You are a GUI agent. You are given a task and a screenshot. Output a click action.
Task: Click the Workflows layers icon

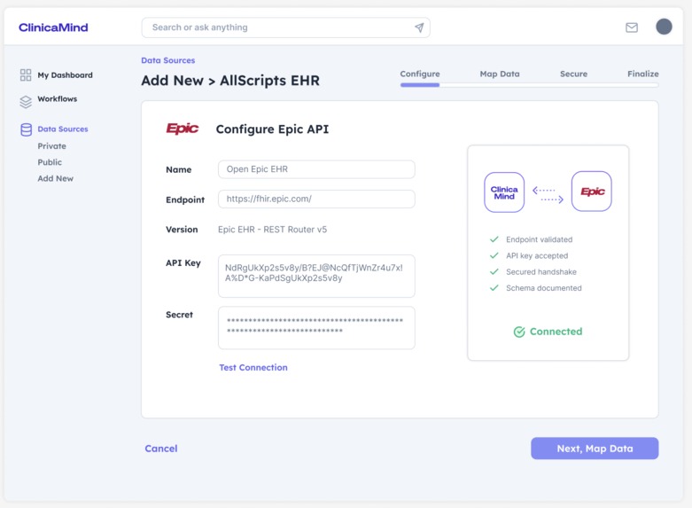[26, 102]
